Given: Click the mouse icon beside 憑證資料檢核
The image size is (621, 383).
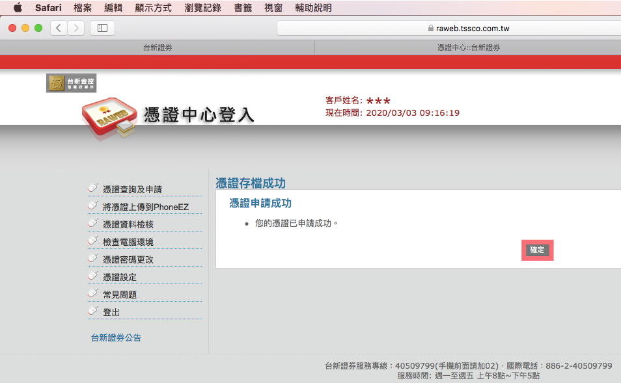Looking at the screenshot, I should [x=93, y=223].
